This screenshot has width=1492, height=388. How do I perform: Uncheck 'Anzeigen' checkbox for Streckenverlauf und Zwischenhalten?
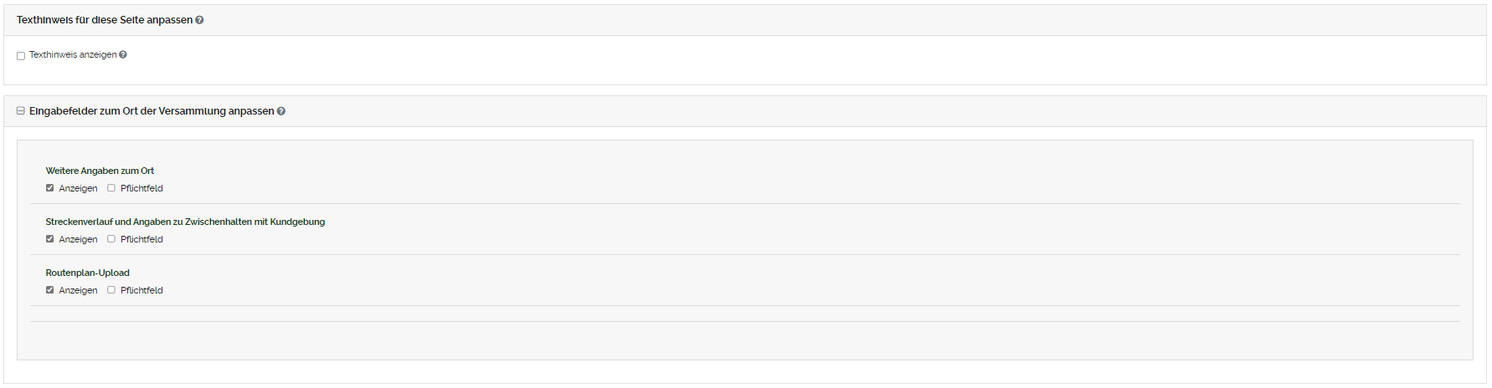50,239
